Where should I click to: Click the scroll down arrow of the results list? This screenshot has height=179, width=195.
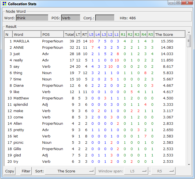pyautogui.click(x=189, y=164)
